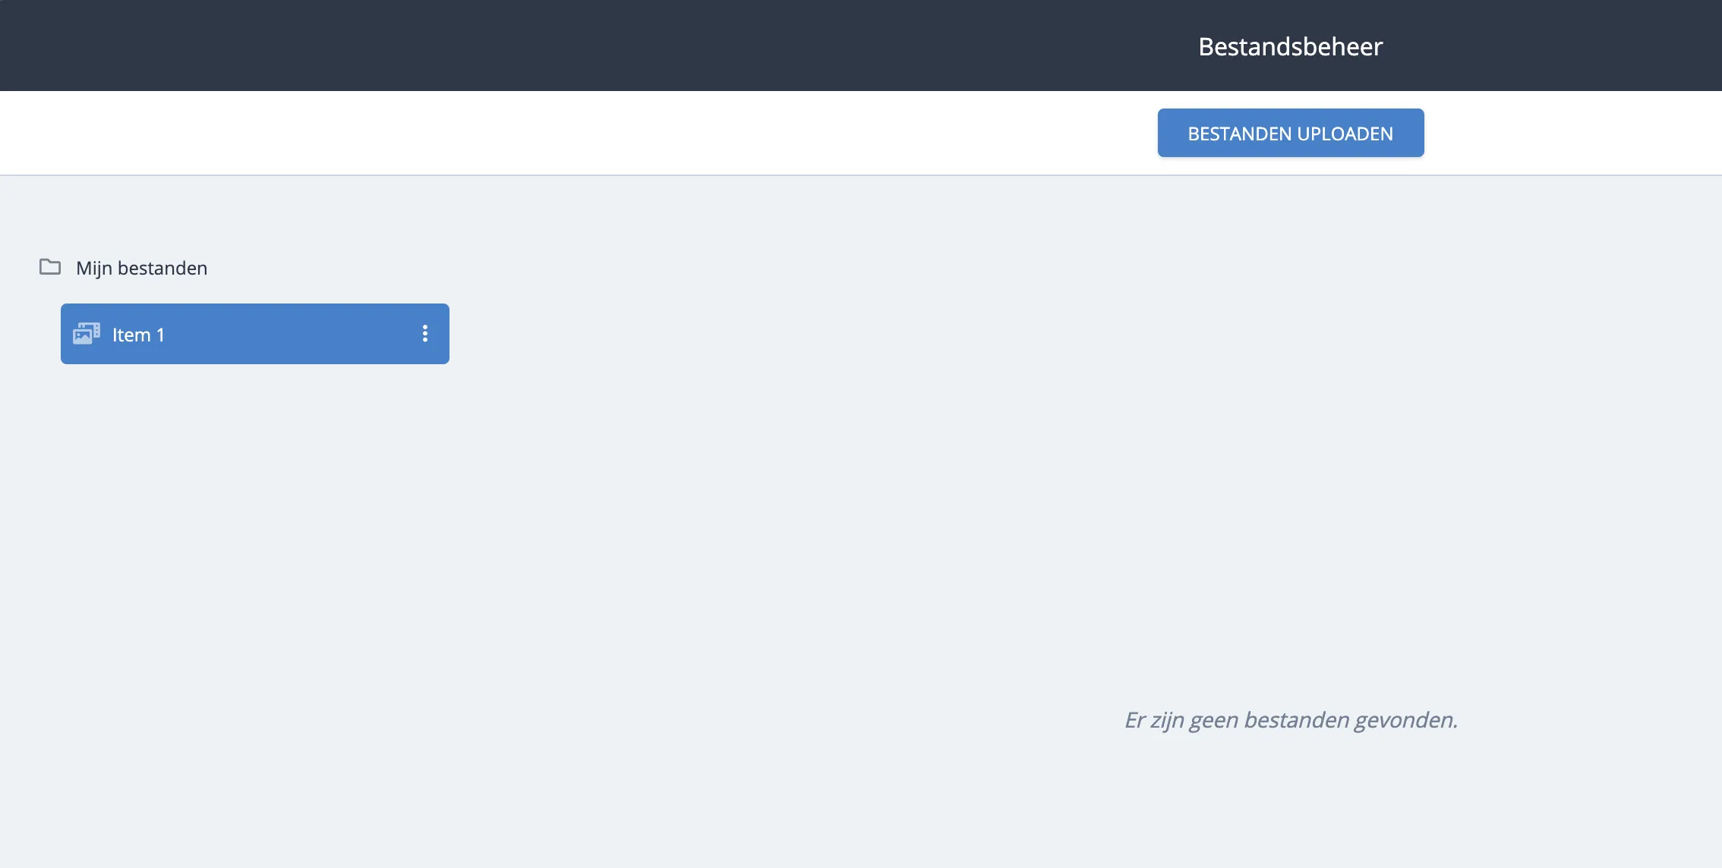Click the word 'bestanden' in the Mijn bestanden label
The image size is (1722, 868).
162,268
